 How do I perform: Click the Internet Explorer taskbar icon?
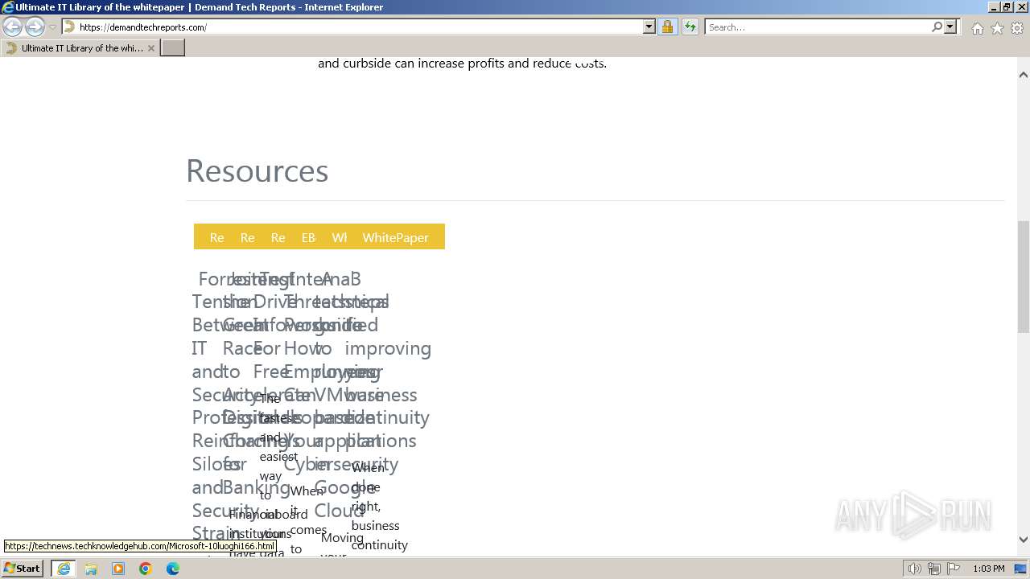point(64,569)
